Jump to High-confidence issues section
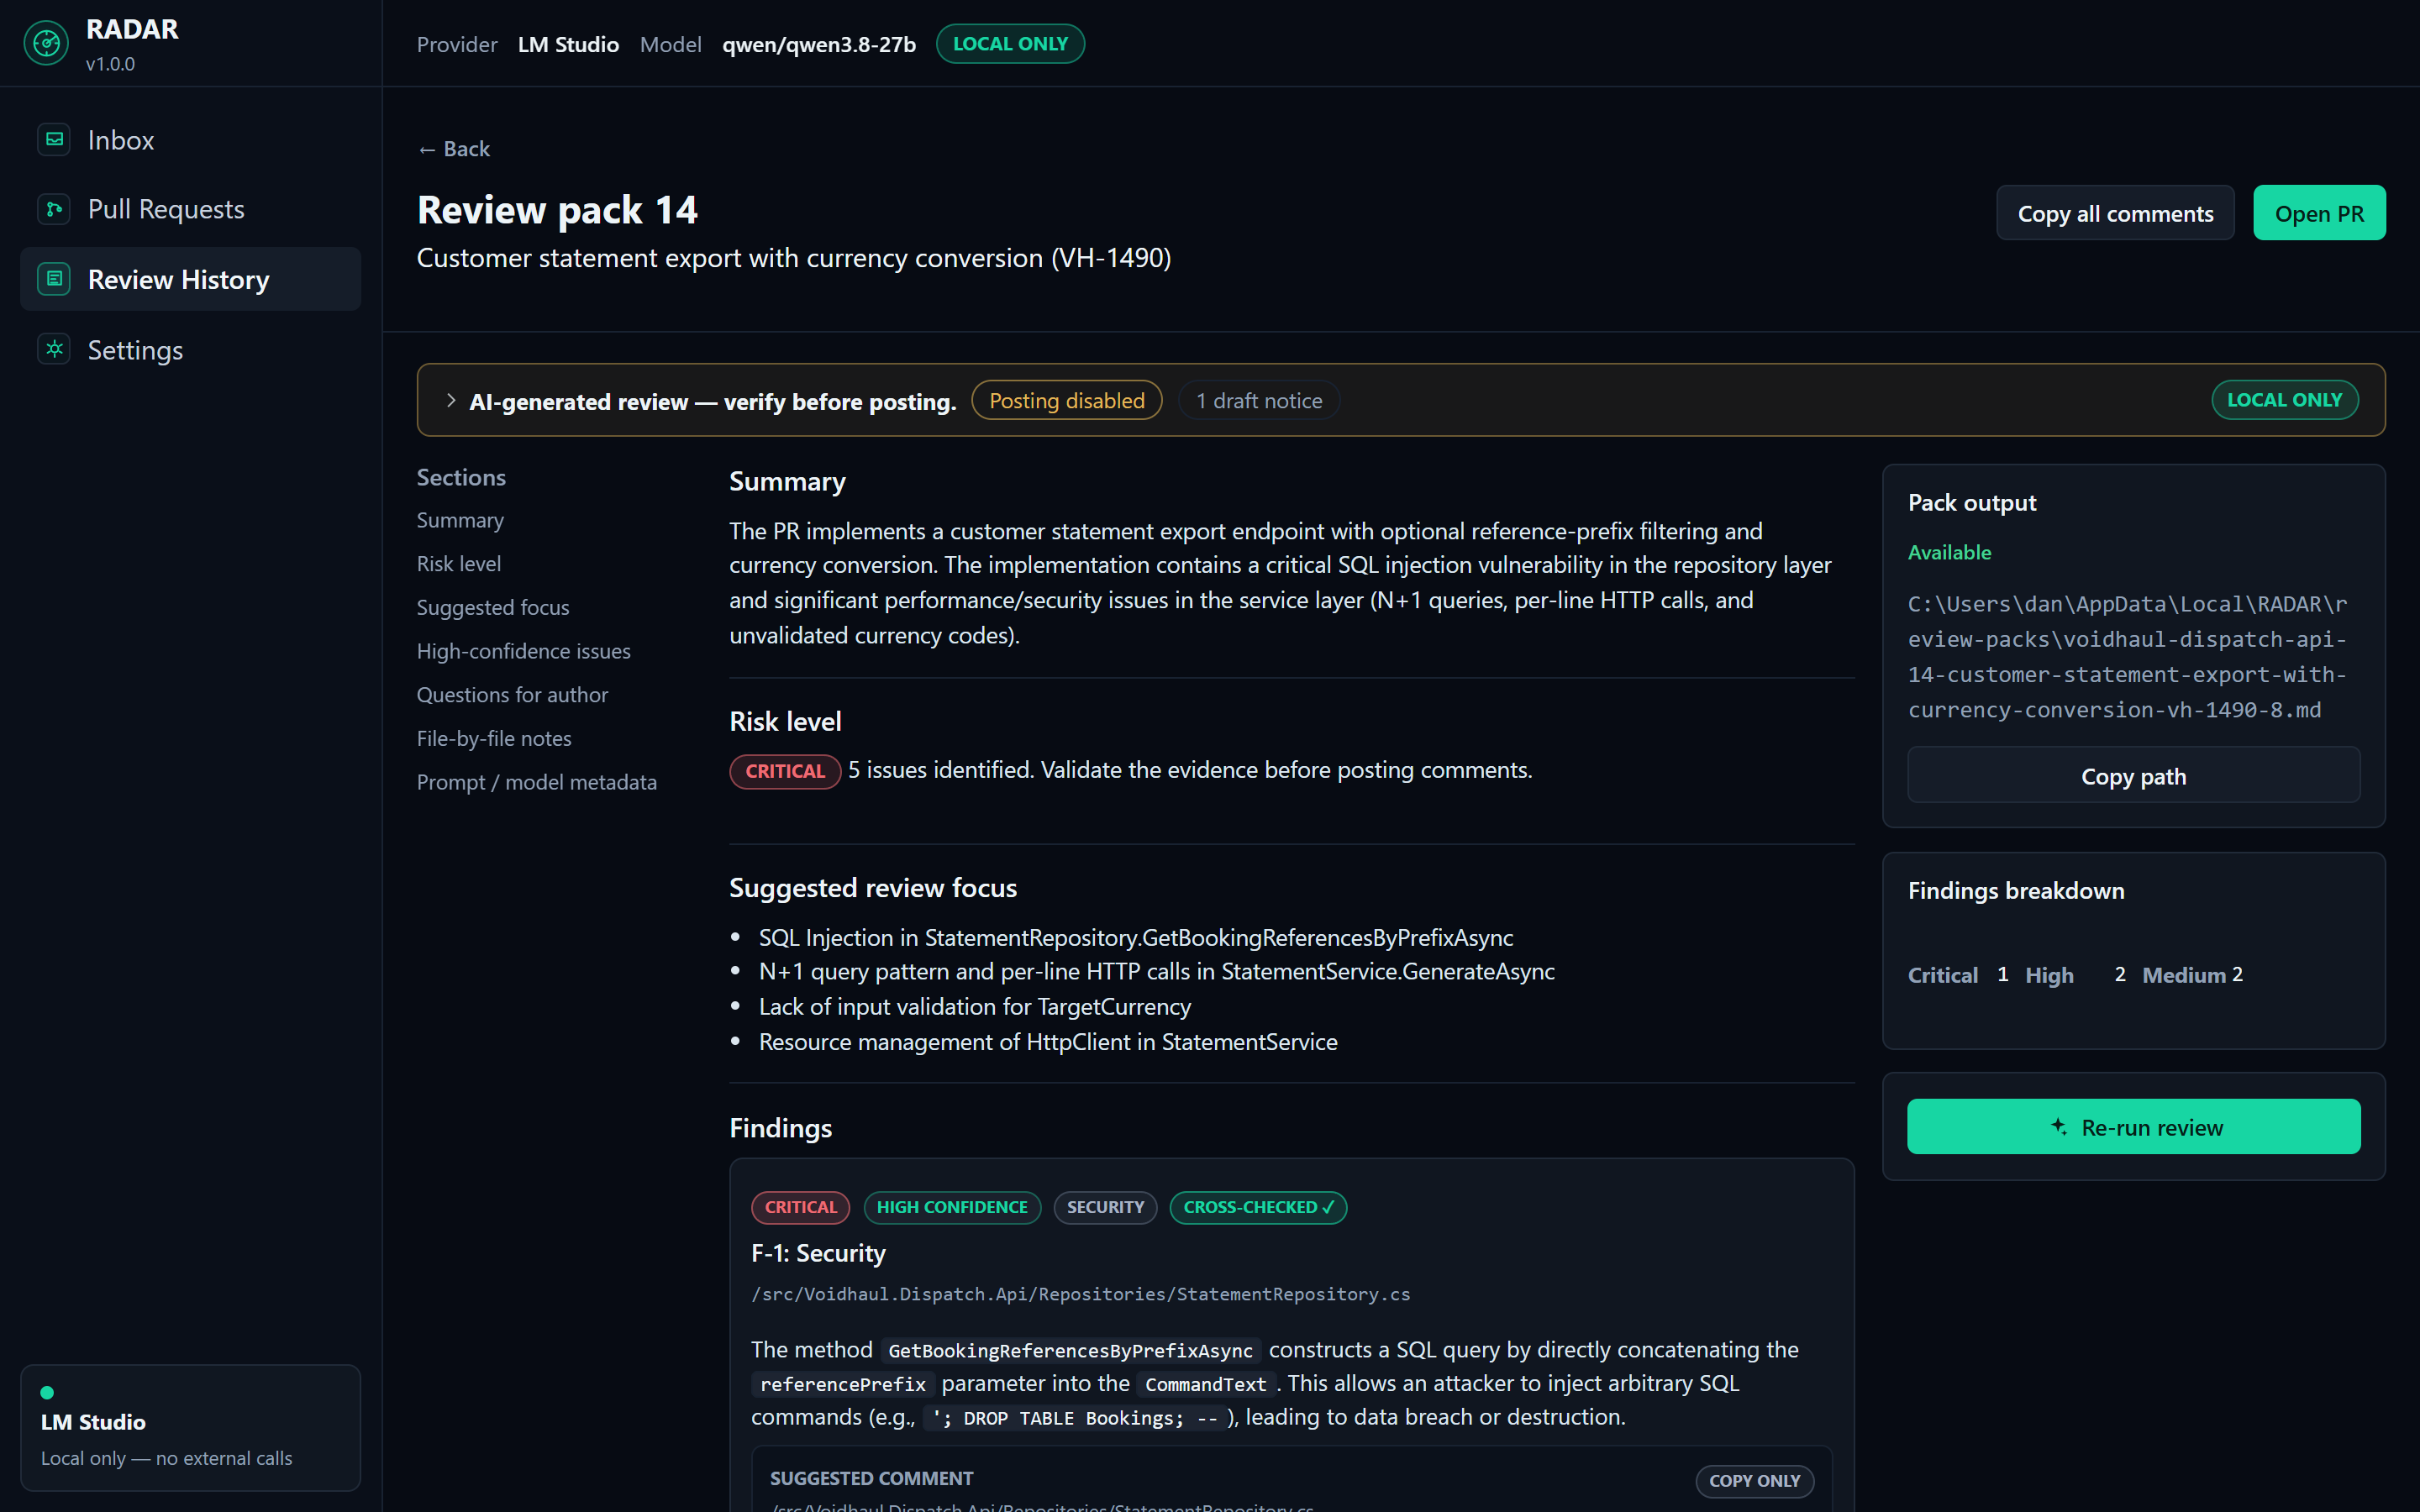 click(x=523, y=651)
